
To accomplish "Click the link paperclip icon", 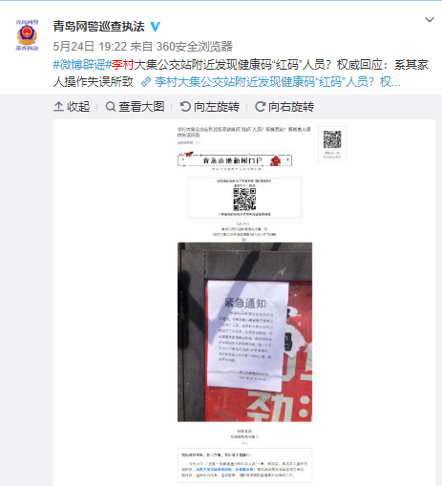I will (x=146, y=82).
